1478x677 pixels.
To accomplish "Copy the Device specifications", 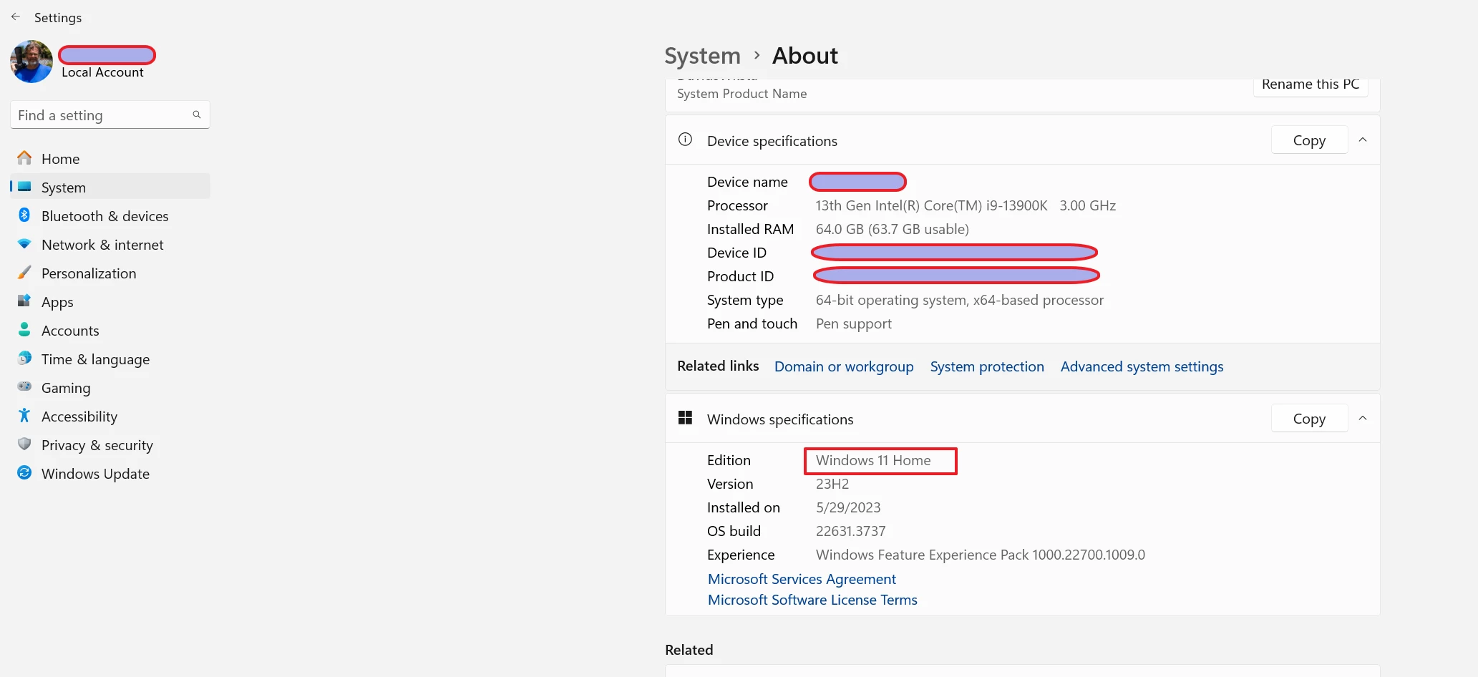I will click(1309, 140).
